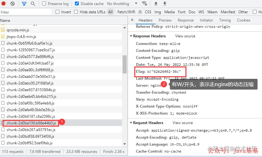
Task: Filter requests by Media
Action: tap(170, 12)
